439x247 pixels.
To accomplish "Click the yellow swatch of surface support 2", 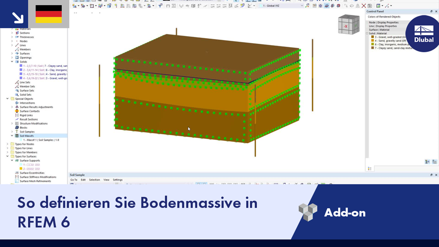I will [21, 169].
